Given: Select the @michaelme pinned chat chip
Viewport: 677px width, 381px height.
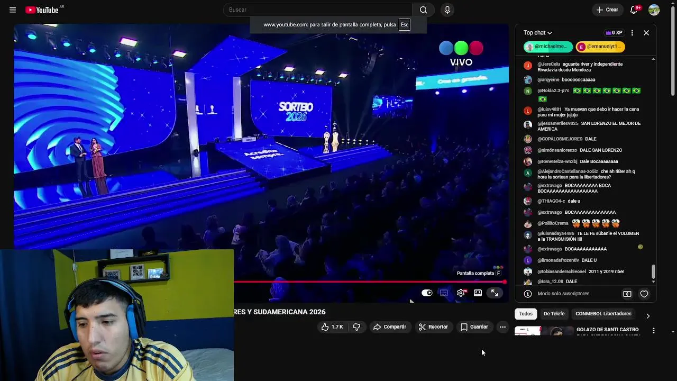Looking at the screenshot, I should click(548, 47).
